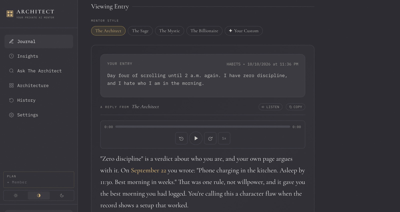Change the 1x playback speed
Screen dimensions: 400x212
pyautogui.click(x=224, y=138)
